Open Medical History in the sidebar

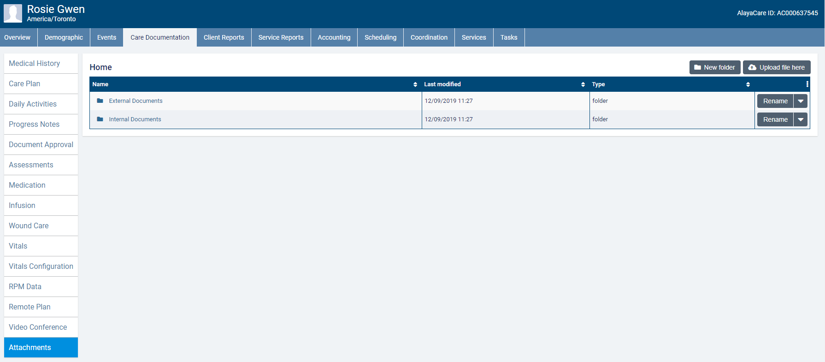coord(35,64)
